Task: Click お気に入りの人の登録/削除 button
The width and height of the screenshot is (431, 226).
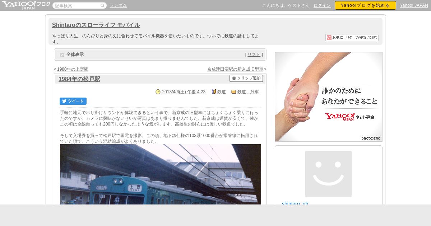Action: pyautogui.click(x=352, y=38)
